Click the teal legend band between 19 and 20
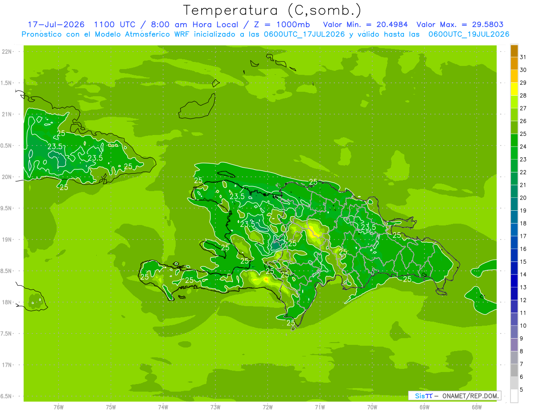The width and height of the screenshot is (535, 413). tap(514, 204)
